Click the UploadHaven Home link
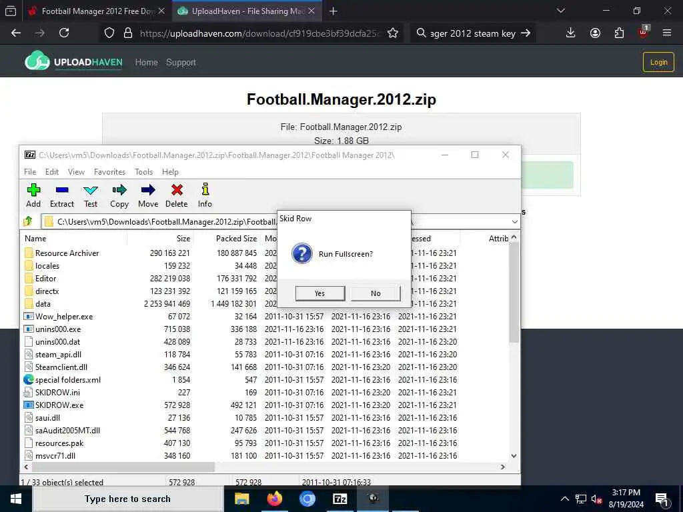Image resolution: width=683 pixels, height=512 pixels. click(146, 62)
